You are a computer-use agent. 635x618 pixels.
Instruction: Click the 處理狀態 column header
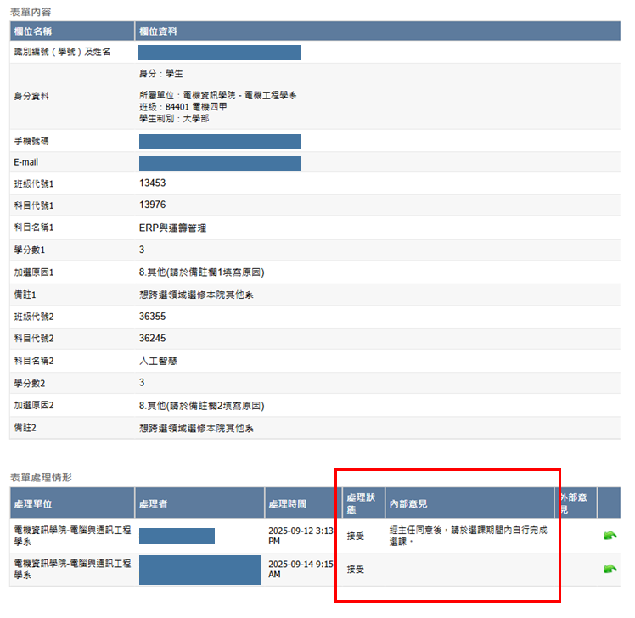(x=362, y=503)
